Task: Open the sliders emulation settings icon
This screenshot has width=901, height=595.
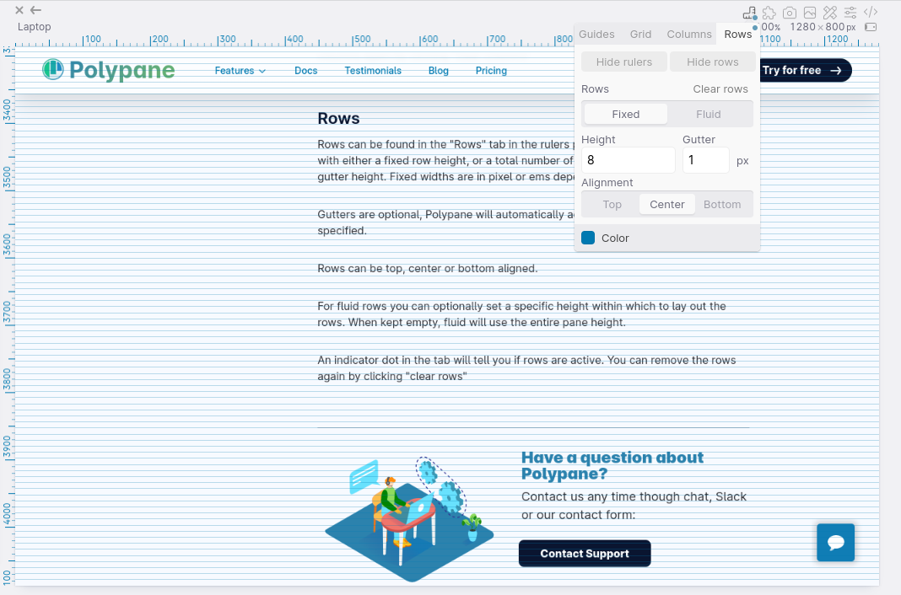Action: pyautogui.click(x=850, y=12)
